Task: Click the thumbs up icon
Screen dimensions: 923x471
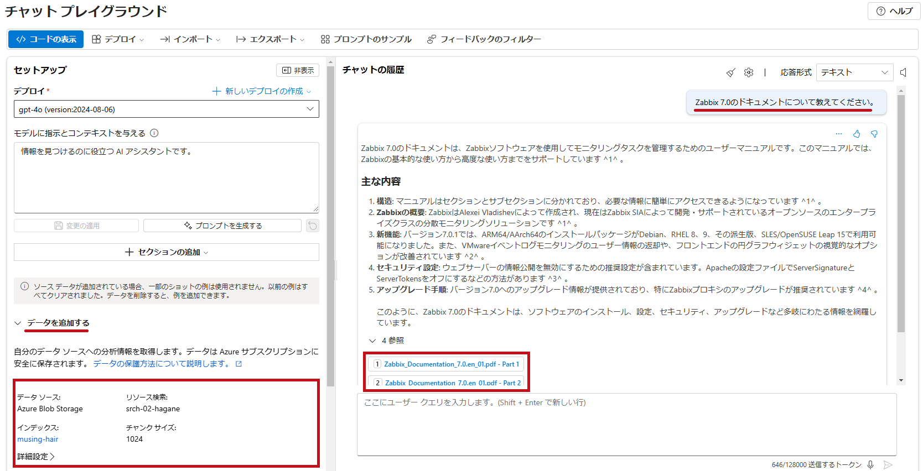Action: click(857, 134)
